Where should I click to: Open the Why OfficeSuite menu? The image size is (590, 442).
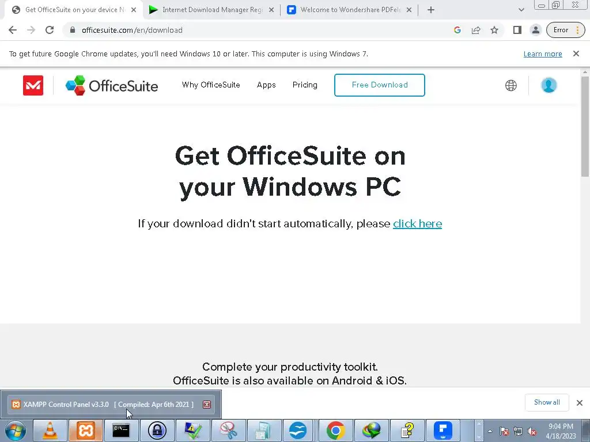tap(211, 85)
